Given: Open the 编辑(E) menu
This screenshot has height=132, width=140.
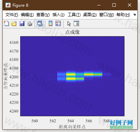Looking at the screenshot, I should [x=27, y=15].
